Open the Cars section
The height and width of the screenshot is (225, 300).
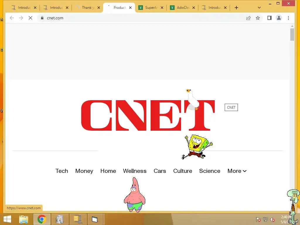160,171
